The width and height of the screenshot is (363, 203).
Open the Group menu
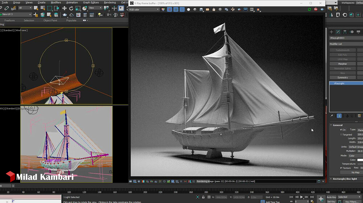tap(16, 2)
